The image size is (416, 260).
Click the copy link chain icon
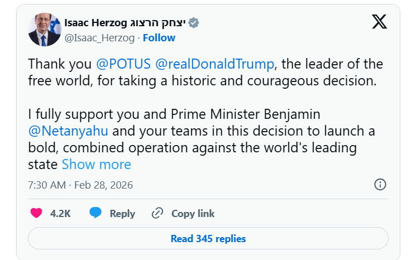[157, 213]
